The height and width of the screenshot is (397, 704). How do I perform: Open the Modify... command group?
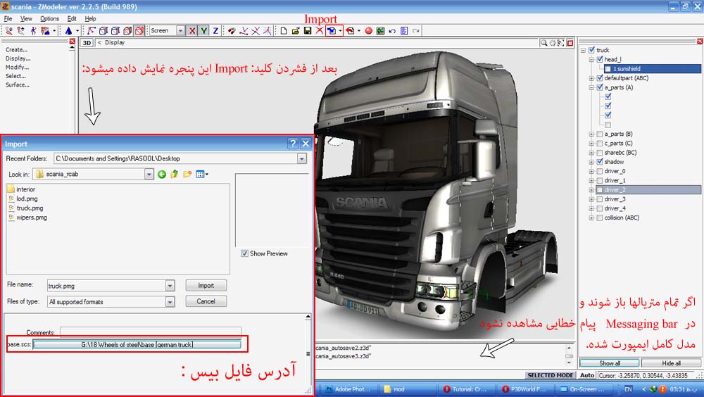(x=17, y=68)
